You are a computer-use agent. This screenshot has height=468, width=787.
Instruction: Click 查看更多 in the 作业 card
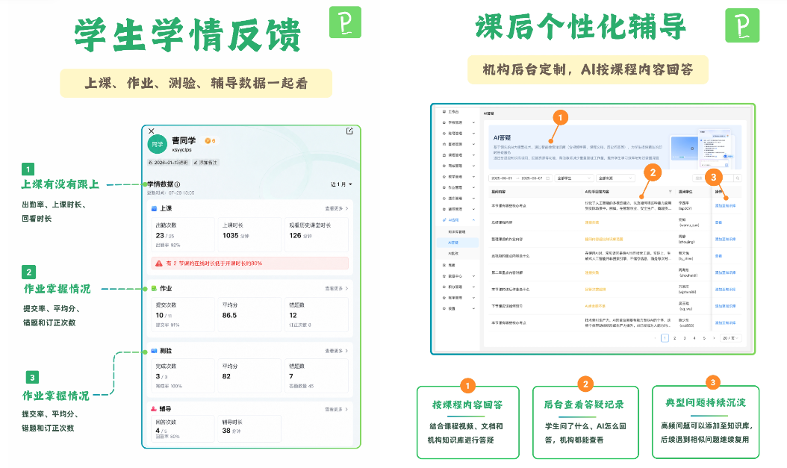(x=336, y=288)
